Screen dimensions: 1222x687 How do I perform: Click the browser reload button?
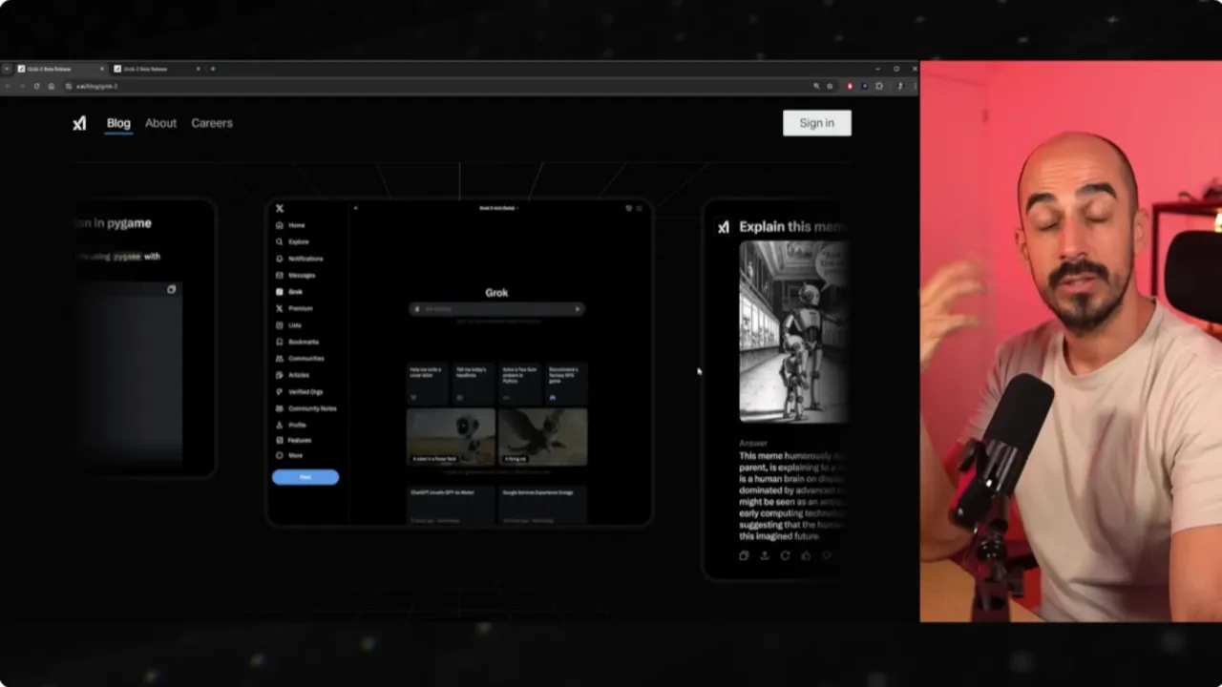coord(36,86)
